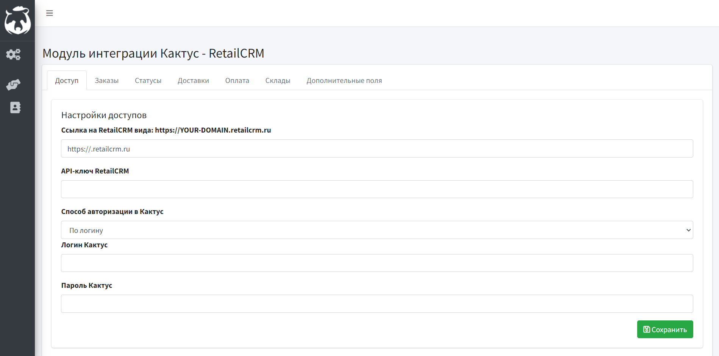This screenshot has height=356, width=719.
Task: Click the Настройки доступов heading
Action: pos(104,115)
